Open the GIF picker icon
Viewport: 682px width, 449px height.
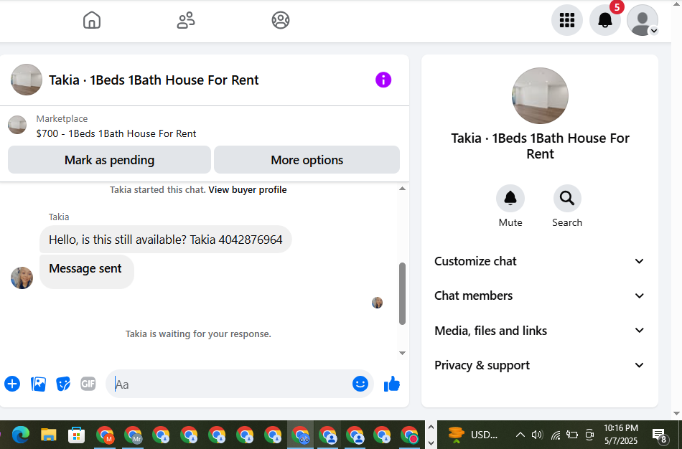(x=88, y=384)
